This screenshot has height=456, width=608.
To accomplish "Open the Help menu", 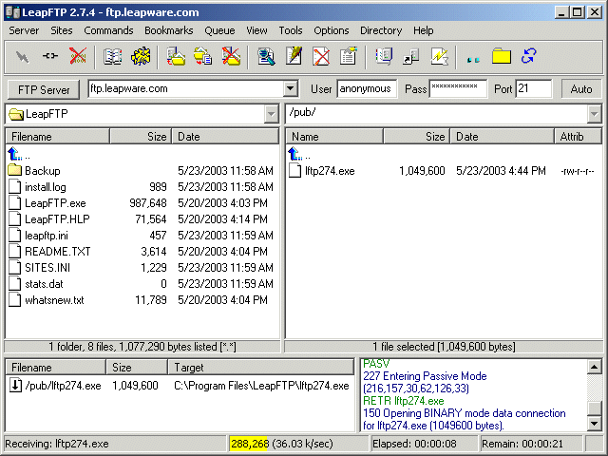I will (424, 30).
